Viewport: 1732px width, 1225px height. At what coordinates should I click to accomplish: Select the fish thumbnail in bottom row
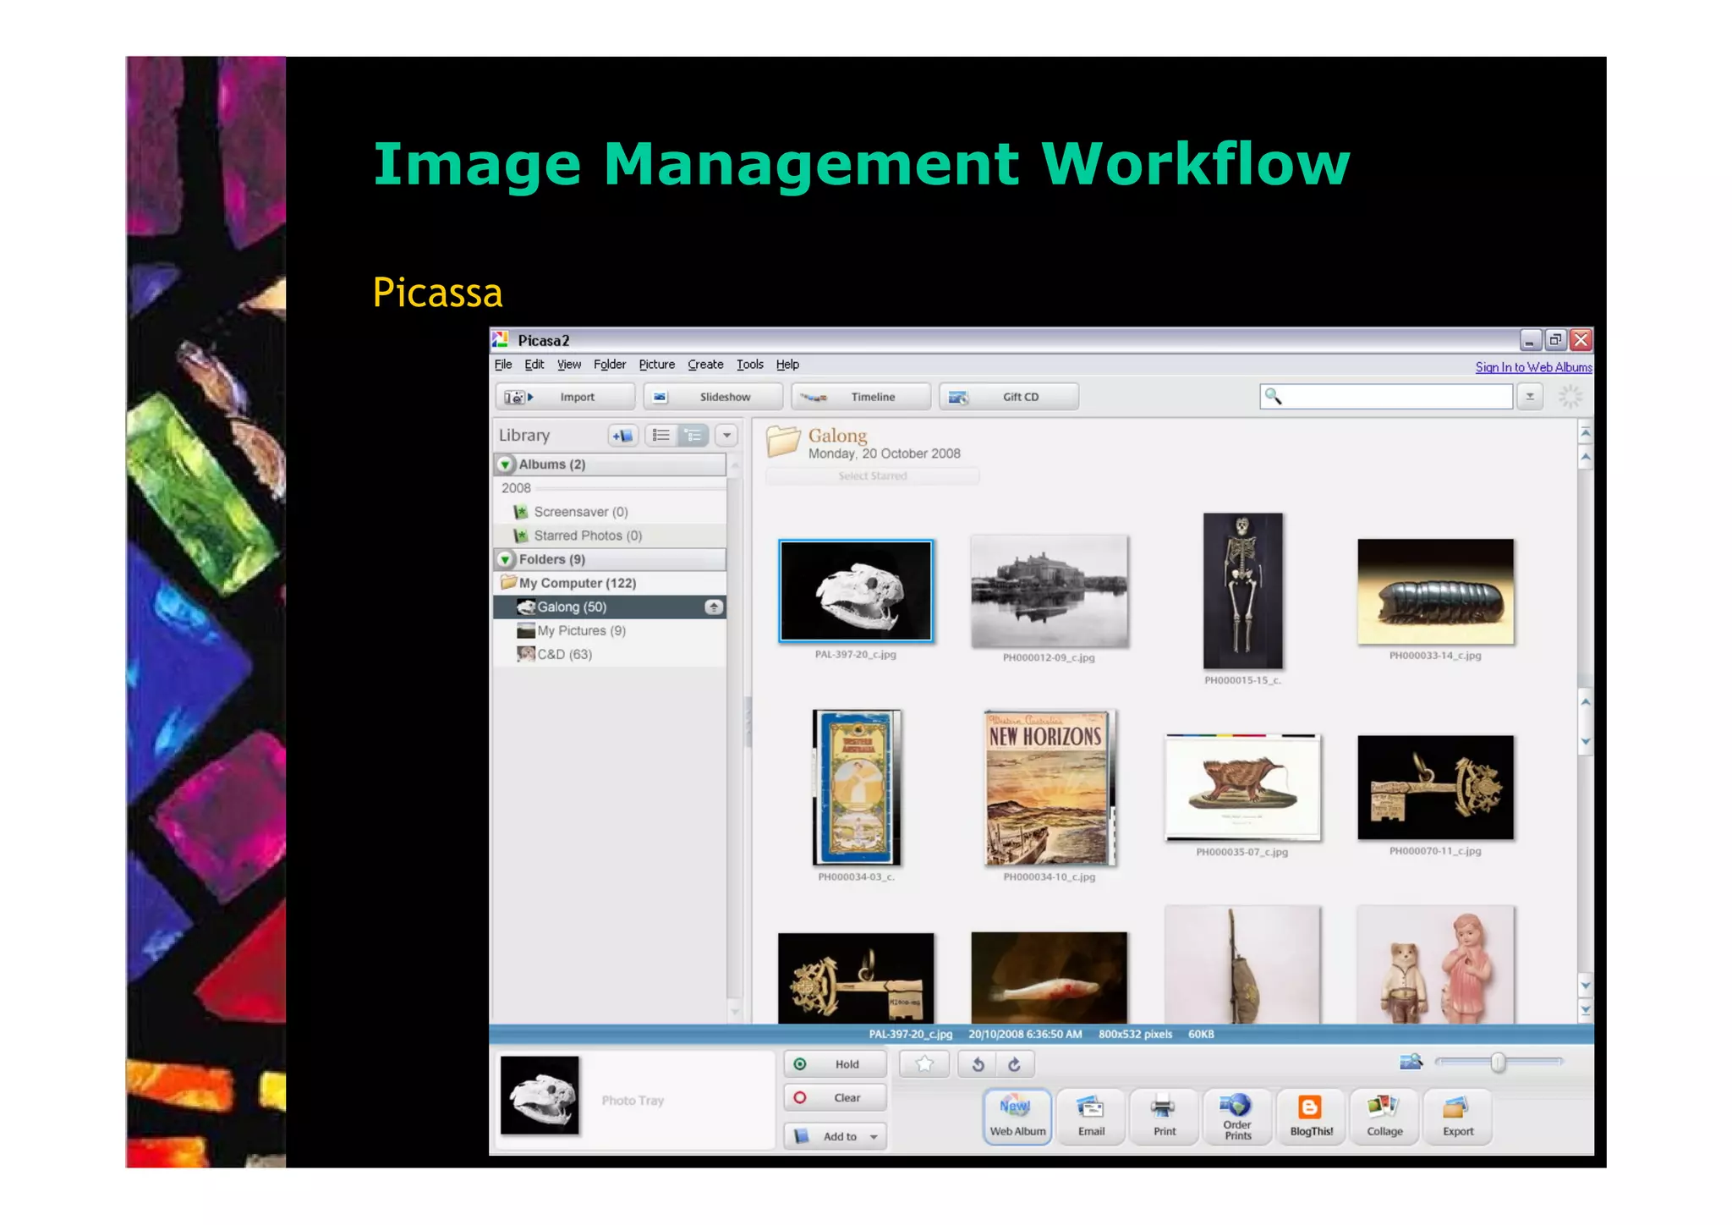click(1049, 978)
